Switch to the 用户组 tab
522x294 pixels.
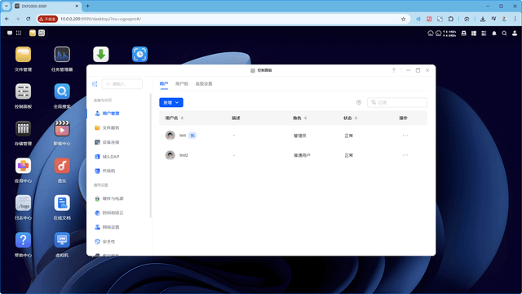click(x=181, y=84)
